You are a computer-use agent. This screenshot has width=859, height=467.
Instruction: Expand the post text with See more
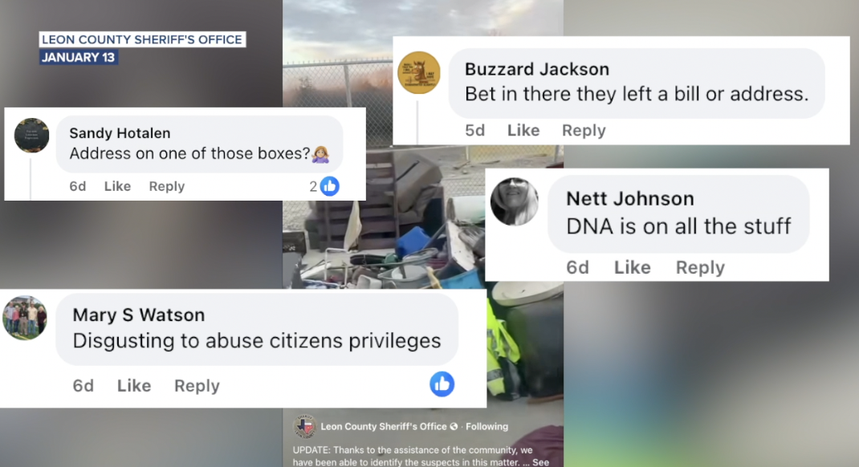541,462
